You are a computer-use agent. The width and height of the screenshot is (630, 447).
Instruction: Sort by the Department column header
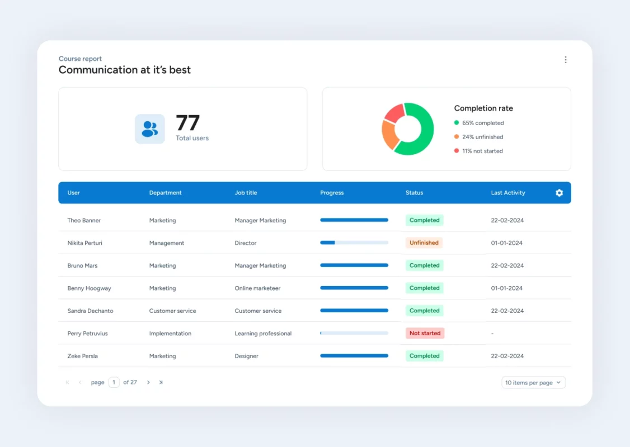tap(165, 193)
